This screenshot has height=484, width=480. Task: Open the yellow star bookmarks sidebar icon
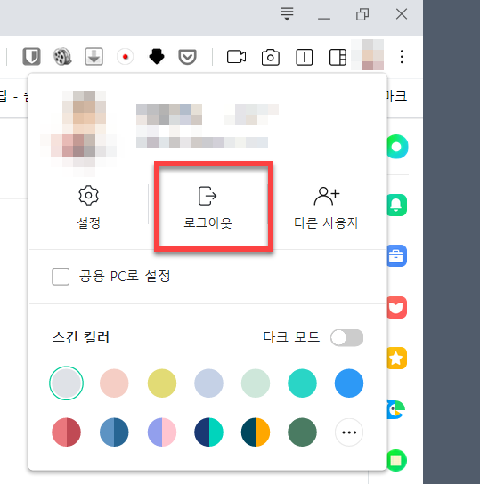click(397, 359)
